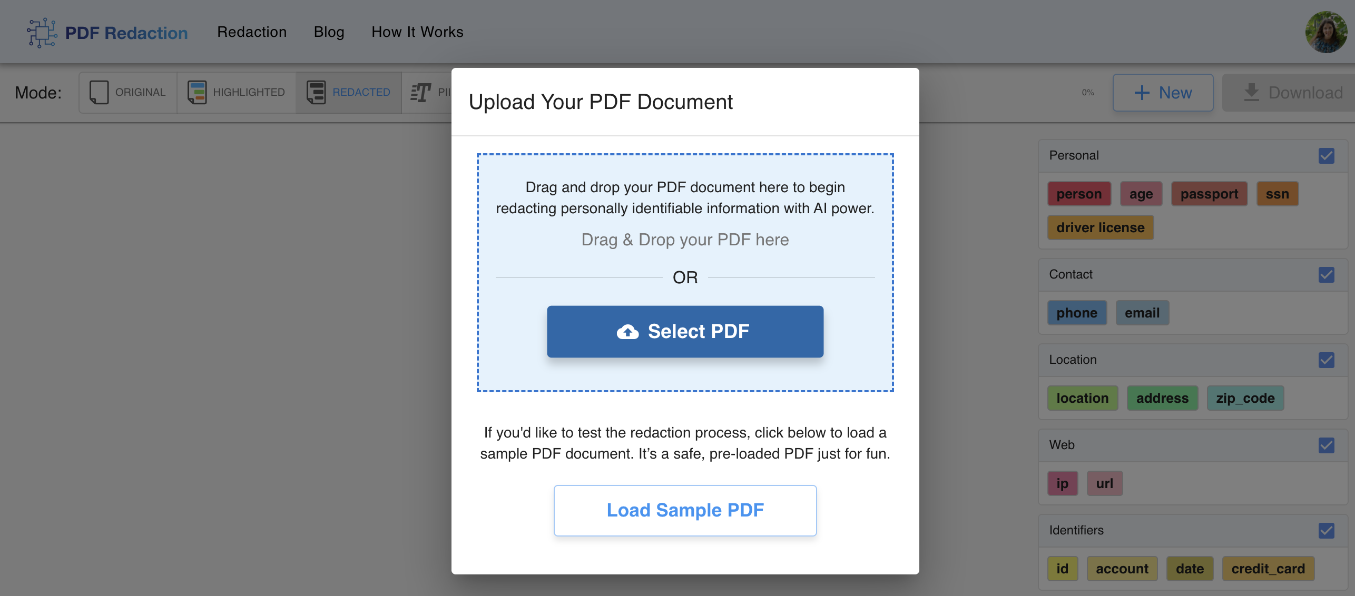Uncheck the Personal category checkbox

[x=1327, y=156]
